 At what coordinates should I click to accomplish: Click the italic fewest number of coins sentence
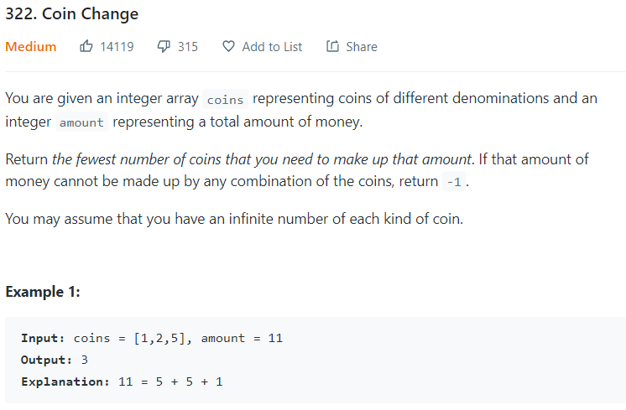(x=262, y=159)
